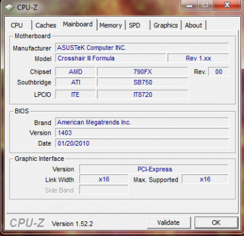Minimize the CPU-Z window
Screen dimensions: 244x236
189,5
